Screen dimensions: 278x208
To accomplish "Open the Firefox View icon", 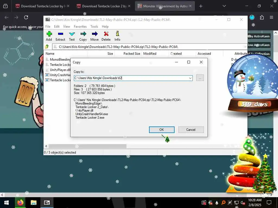I will (x=5, y=6).
